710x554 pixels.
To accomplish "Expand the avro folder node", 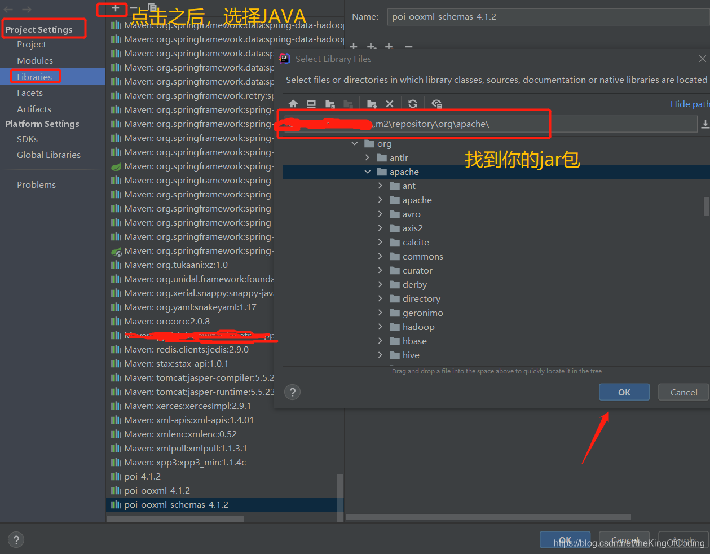I will [381, 214].
